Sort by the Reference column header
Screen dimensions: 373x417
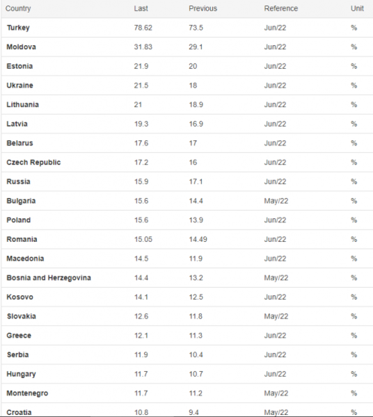pyautogui.click(x=281, y=8)
